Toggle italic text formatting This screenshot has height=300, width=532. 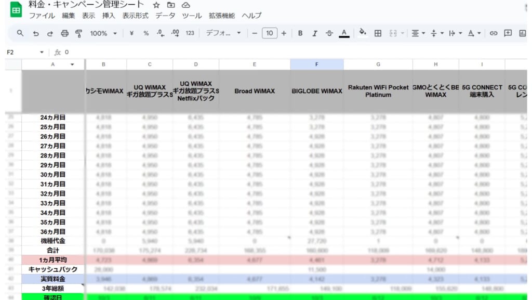[314, 33]
